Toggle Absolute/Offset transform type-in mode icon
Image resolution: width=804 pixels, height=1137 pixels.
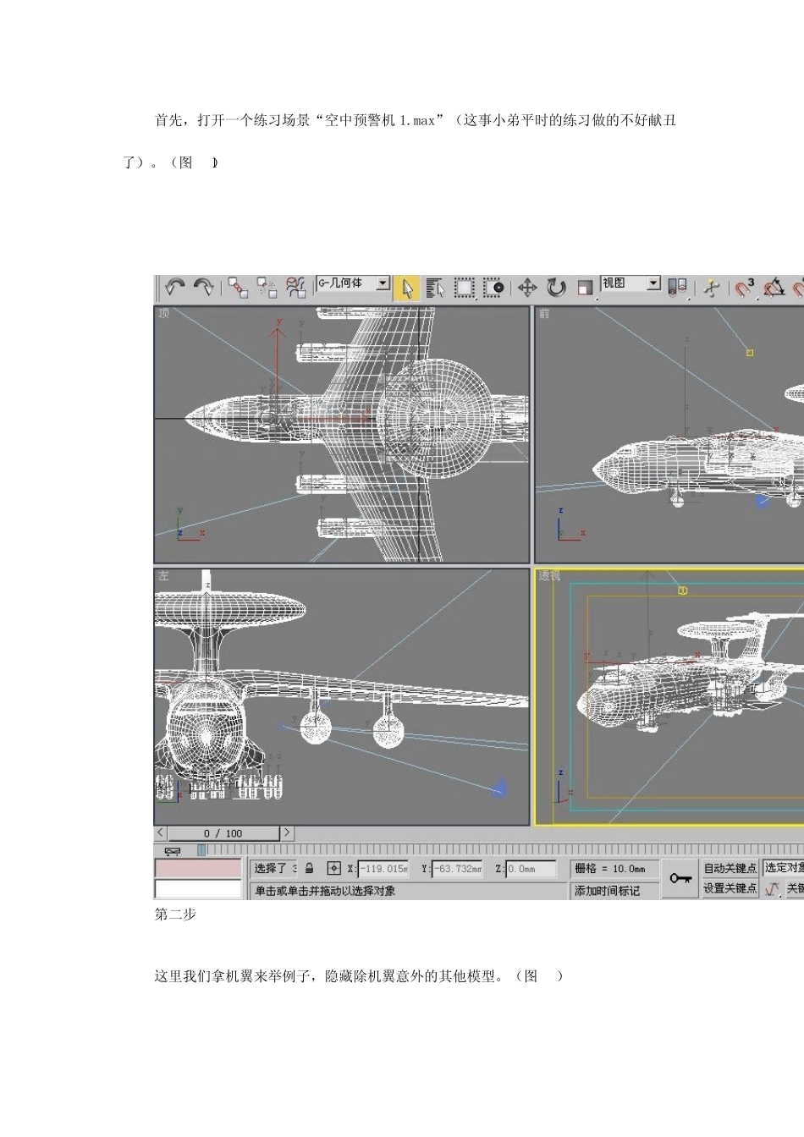pos(334,869)
